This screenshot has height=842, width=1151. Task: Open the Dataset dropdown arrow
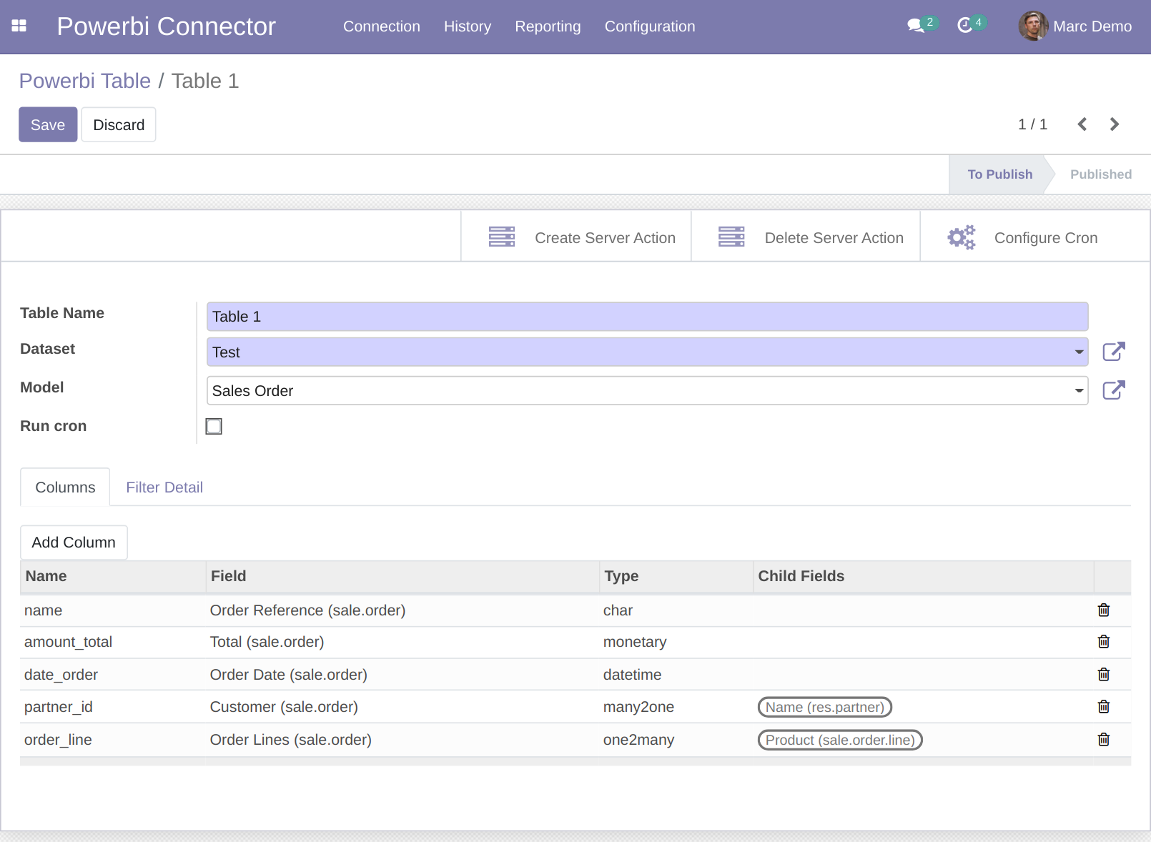tap(1078, 352)
